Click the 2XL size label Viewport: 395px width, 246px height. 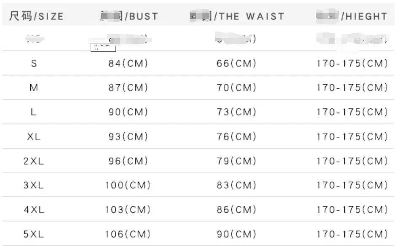[34, 161]
